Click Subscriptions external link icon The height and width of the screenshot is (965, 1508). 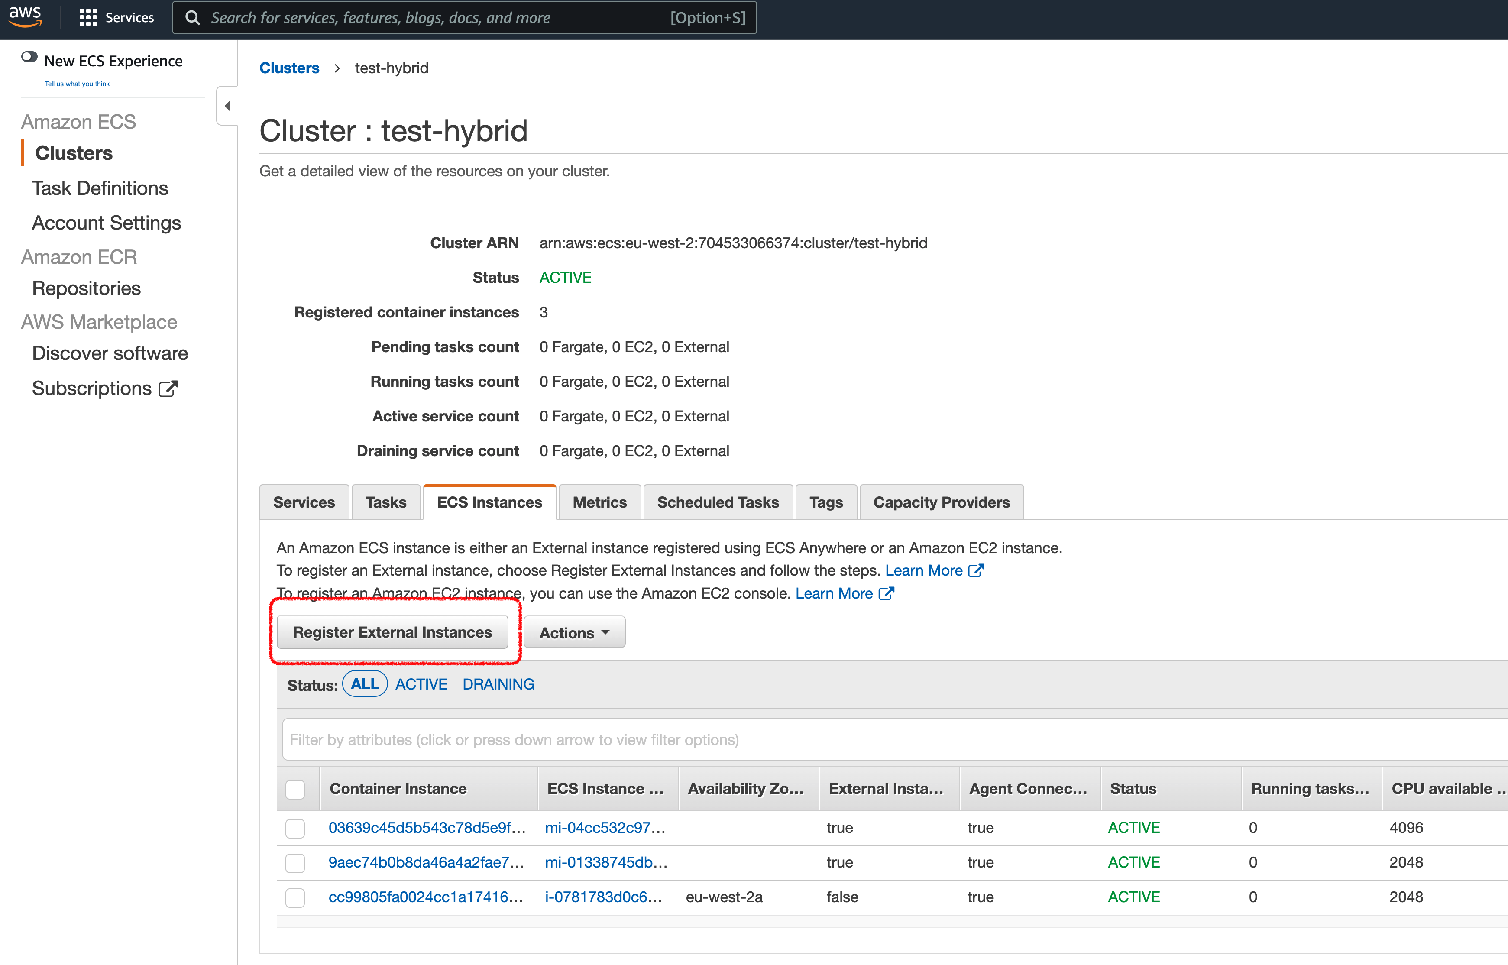pyautogui.click(x=168, y=389)
